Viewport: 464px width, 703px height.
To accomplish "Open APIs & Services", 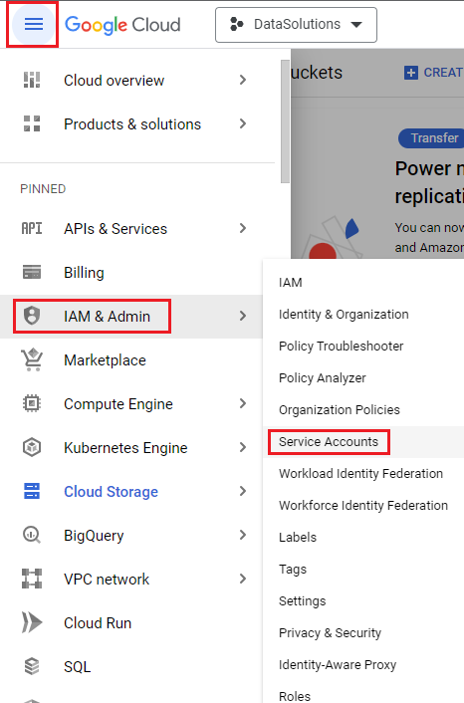I will click(x=116, y=229).
